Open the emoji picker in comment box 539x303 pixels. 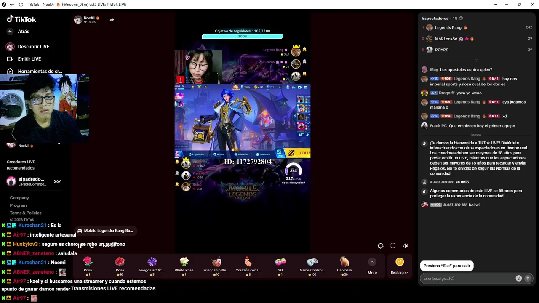(519, 278)
